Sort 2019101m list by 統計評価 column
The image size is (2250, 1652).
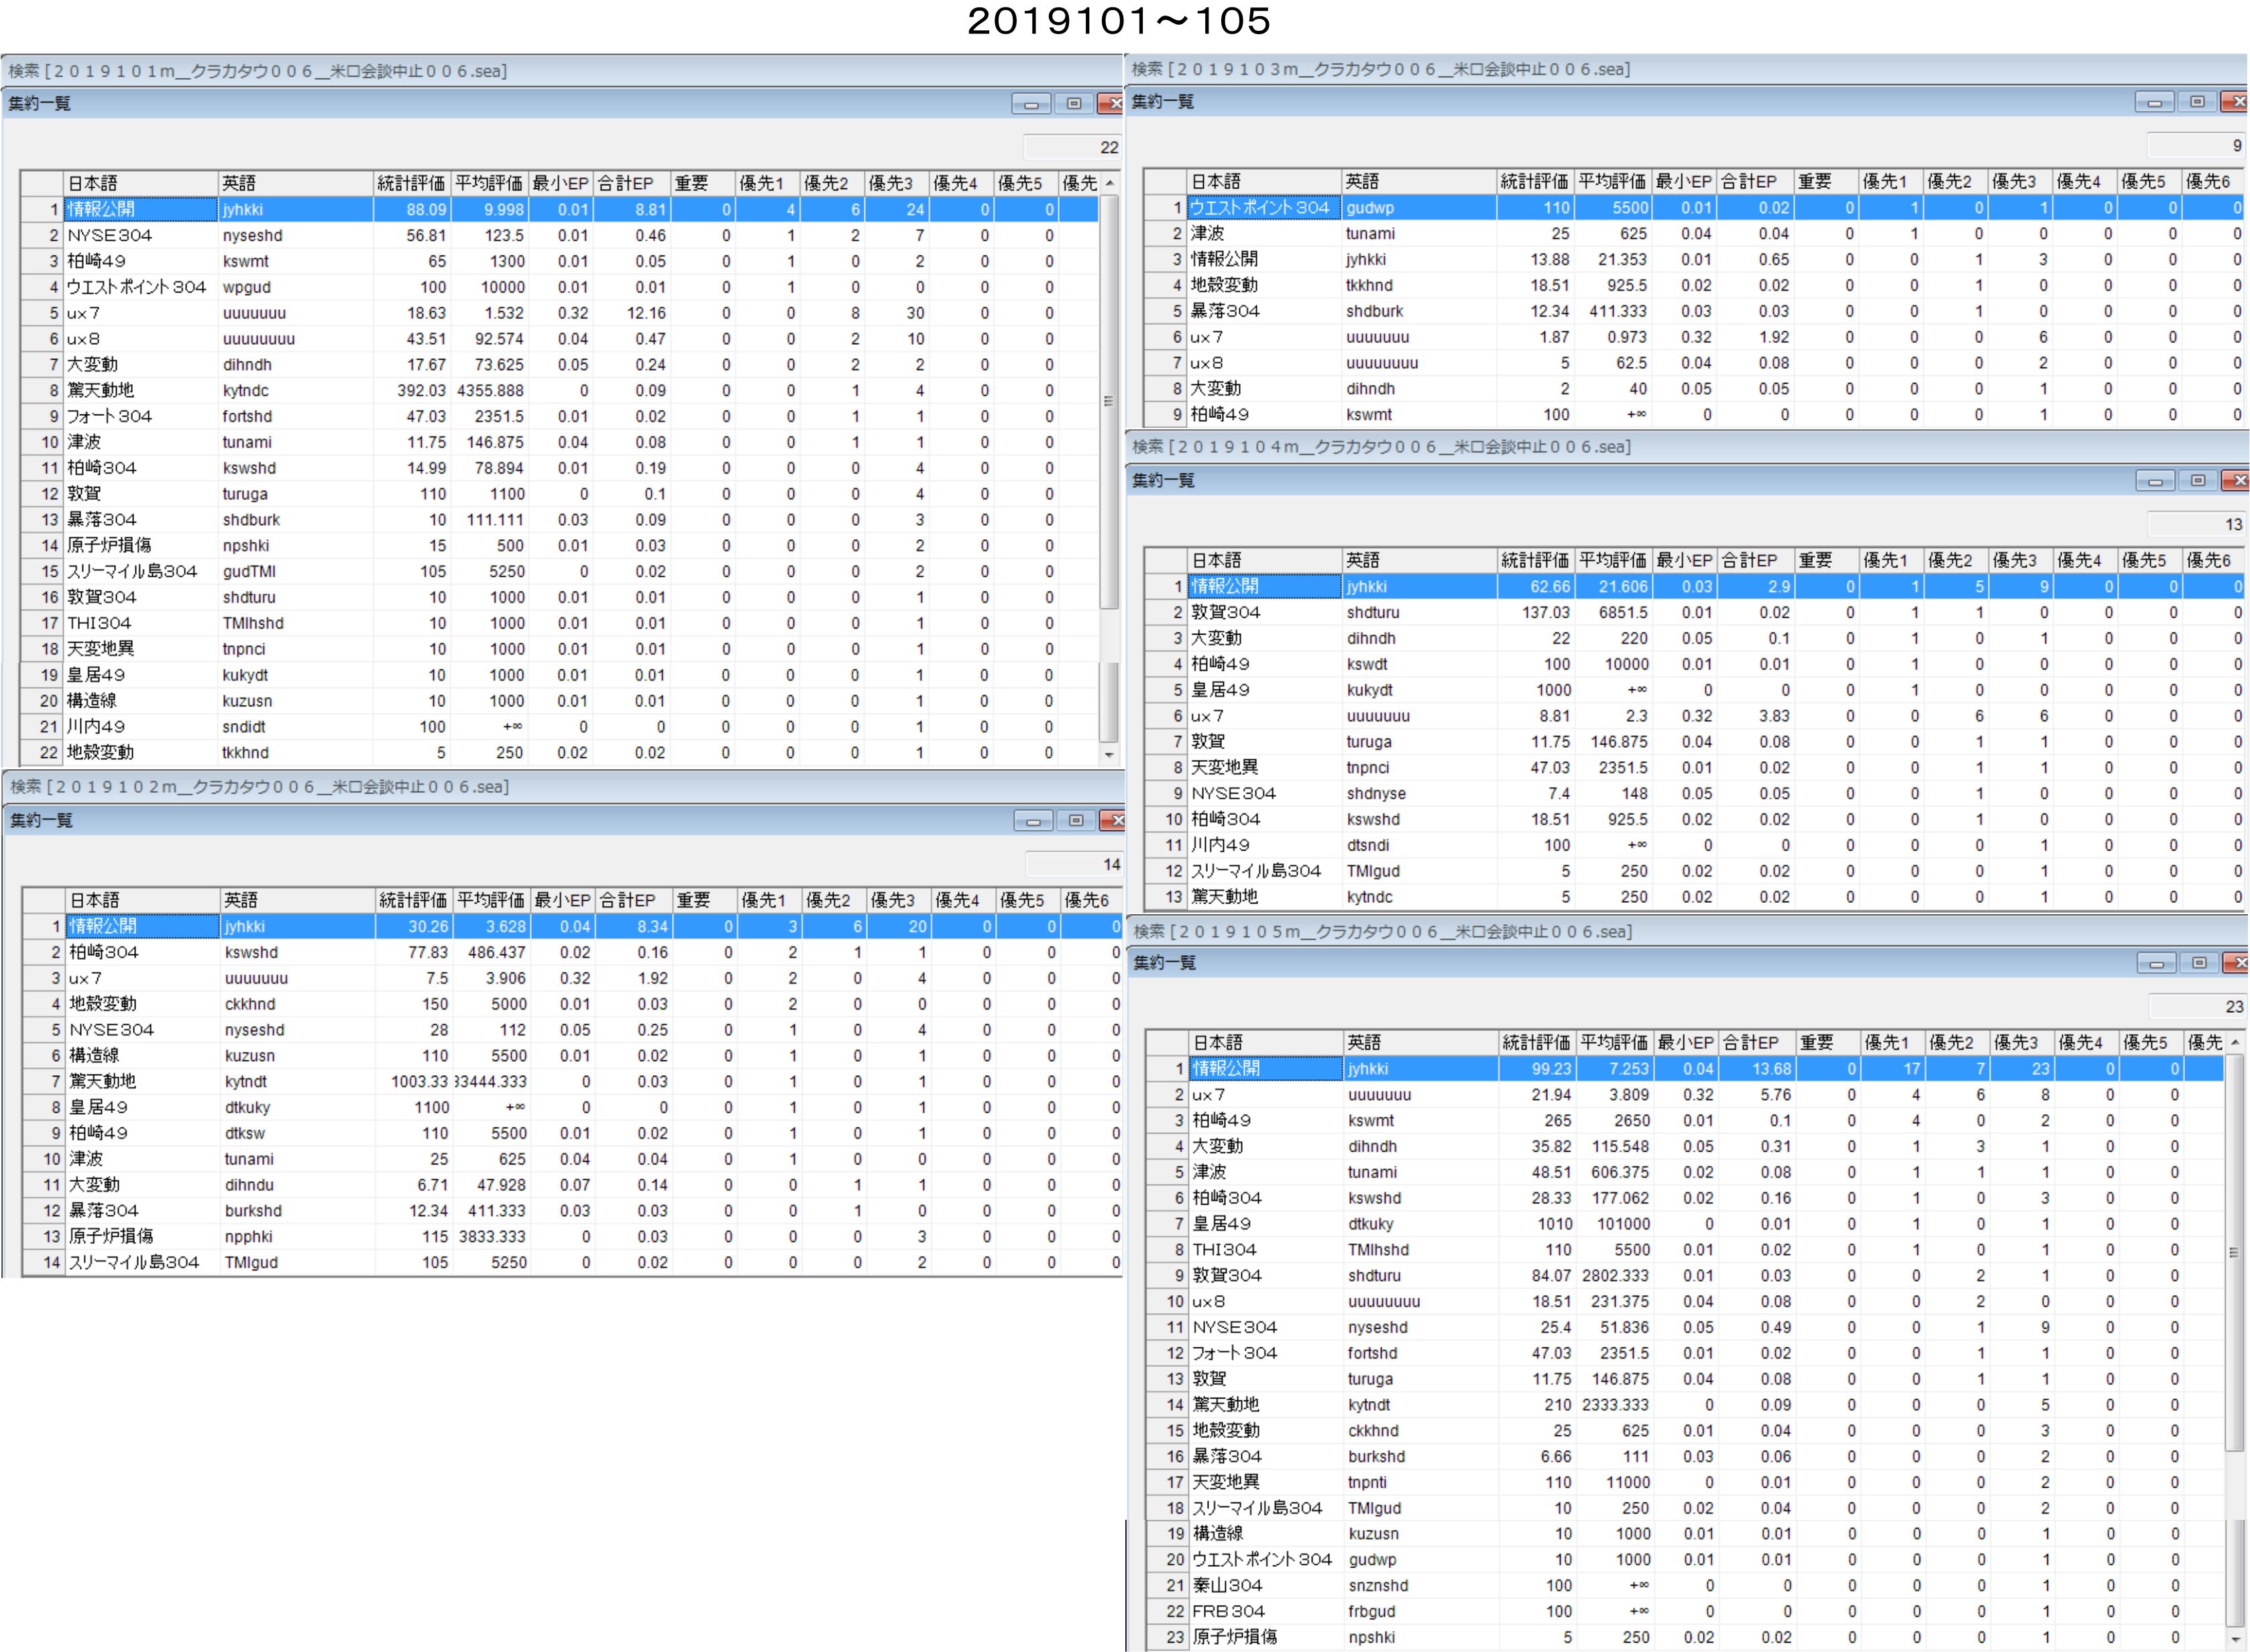point(411,183)
